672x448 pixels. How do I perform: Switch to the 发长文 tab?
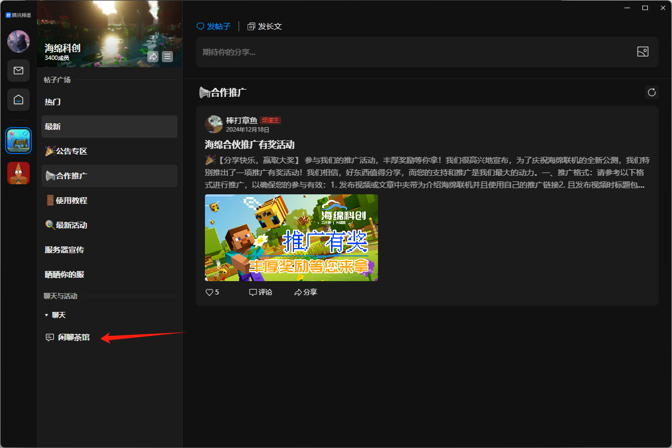click(x=264, y=26)
